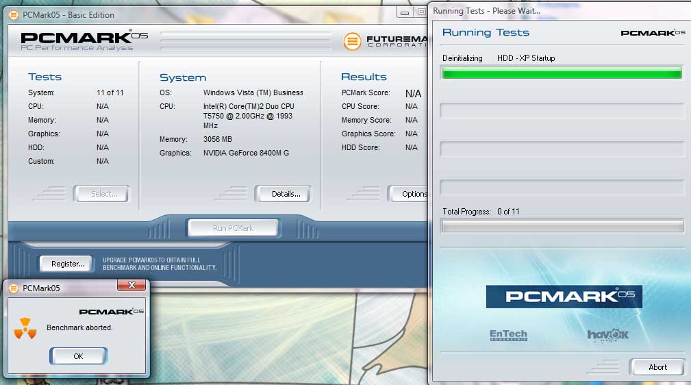The image size is (691, 385).
Task: Click the 'System' section heading
Action: click(x=182, y=77)
